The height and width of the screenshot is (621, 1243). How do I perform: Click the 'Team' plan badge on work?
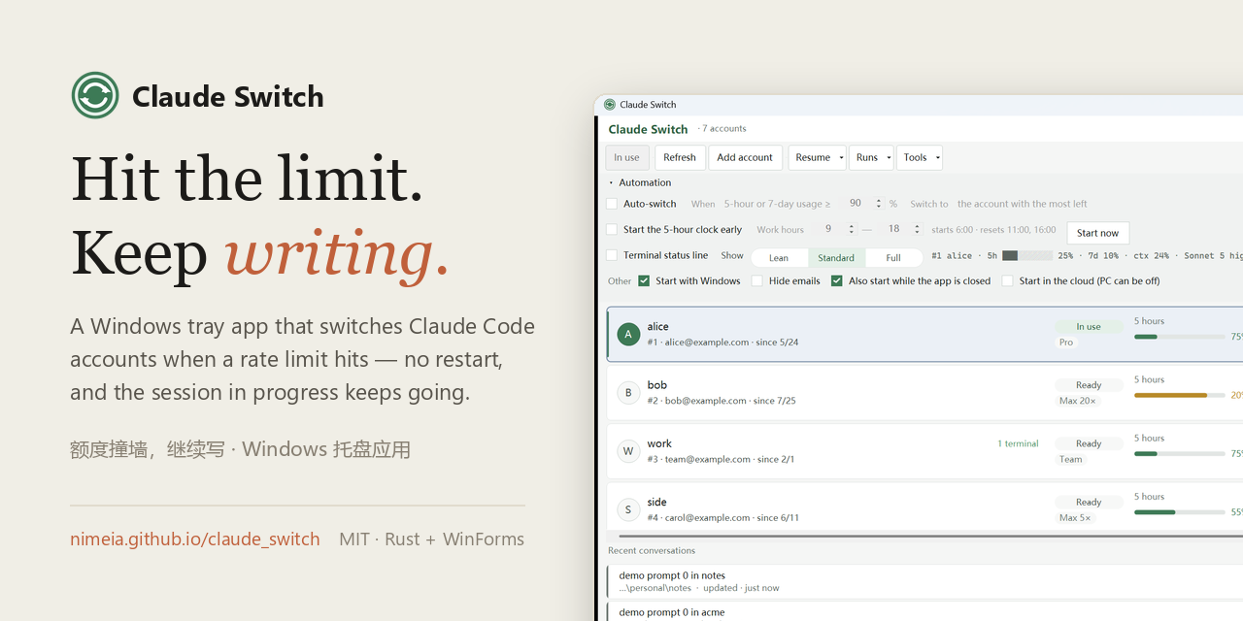(1071, 459)
